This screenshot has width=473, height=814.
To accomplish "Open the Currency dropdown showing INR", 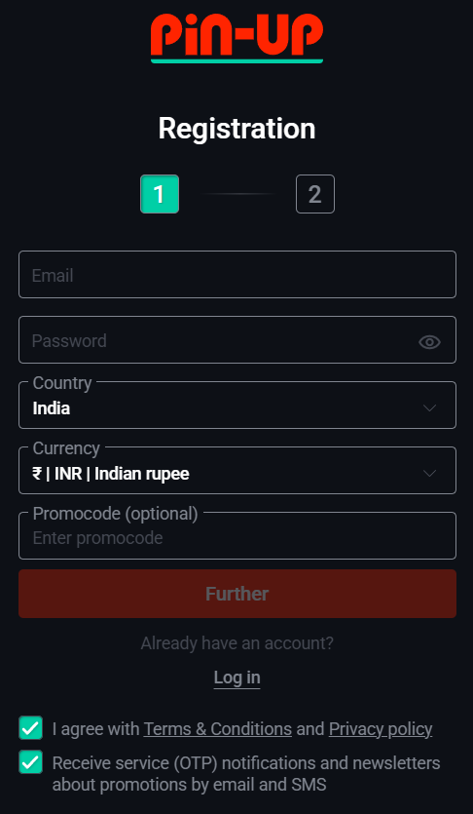I will pyautogui.click(x=237, y=471).
